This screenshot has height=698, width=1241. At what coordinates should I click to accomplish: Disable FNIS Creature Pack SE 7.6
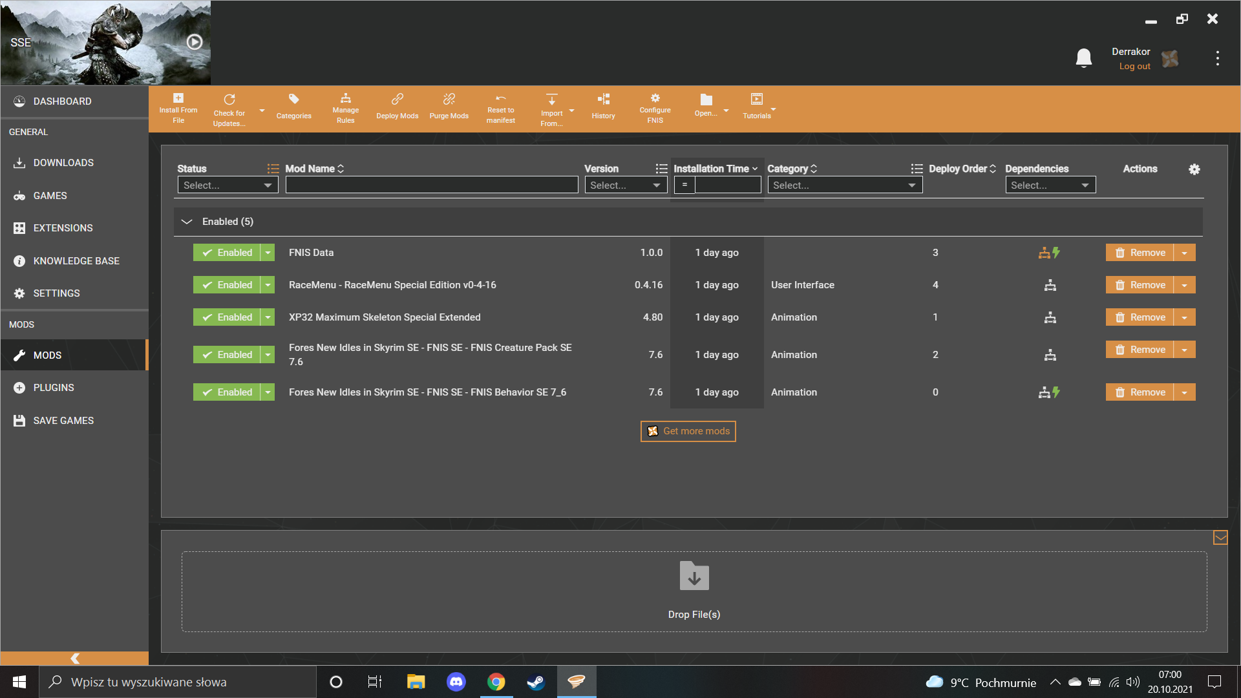(227, 355)
